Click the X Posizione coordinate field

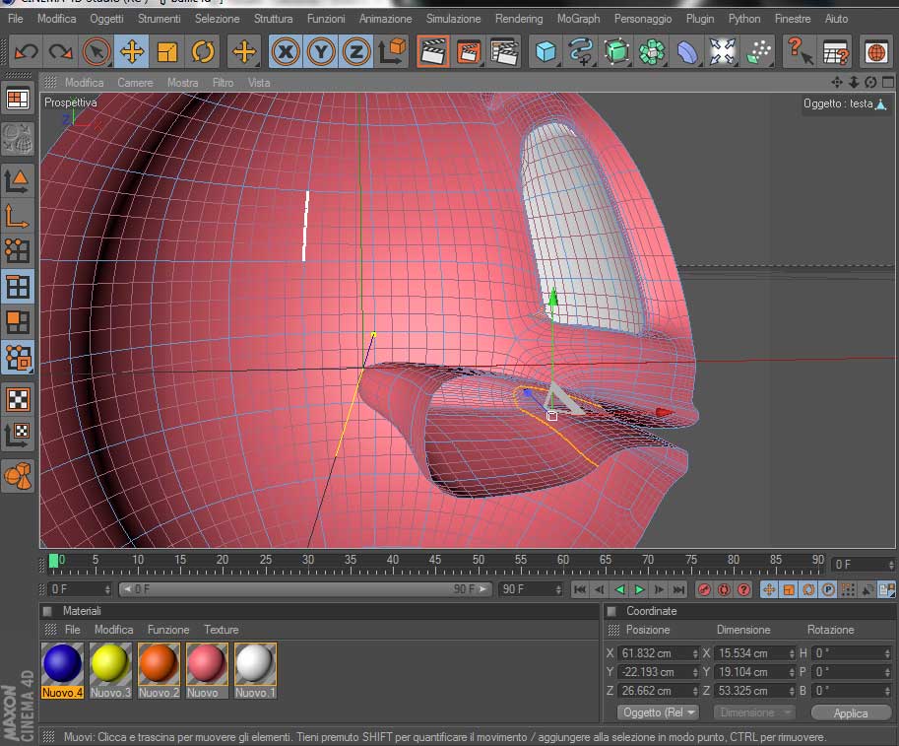[x=655, y=653]
